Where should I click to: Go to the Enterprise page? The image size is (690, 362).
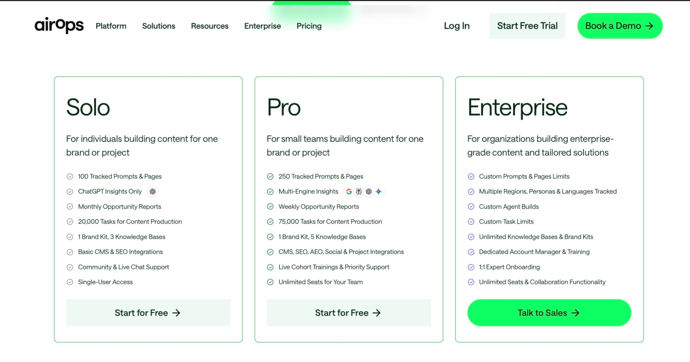pos(263,26)
